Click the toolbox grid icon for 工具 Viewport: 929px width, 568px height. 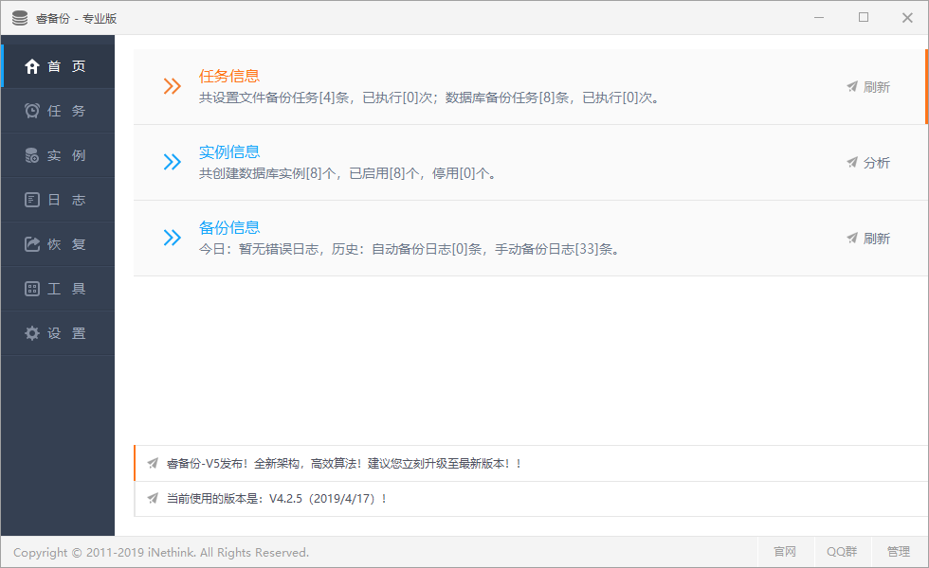[32, 289]
